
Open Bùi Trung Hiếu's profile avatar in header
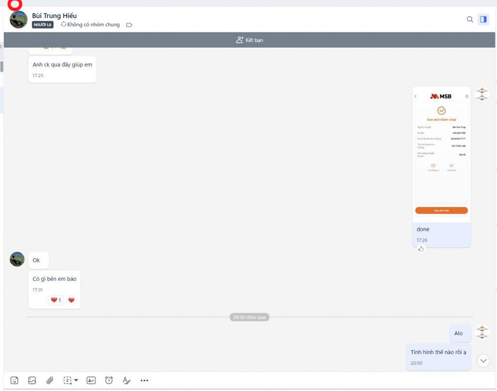(18, 19)
